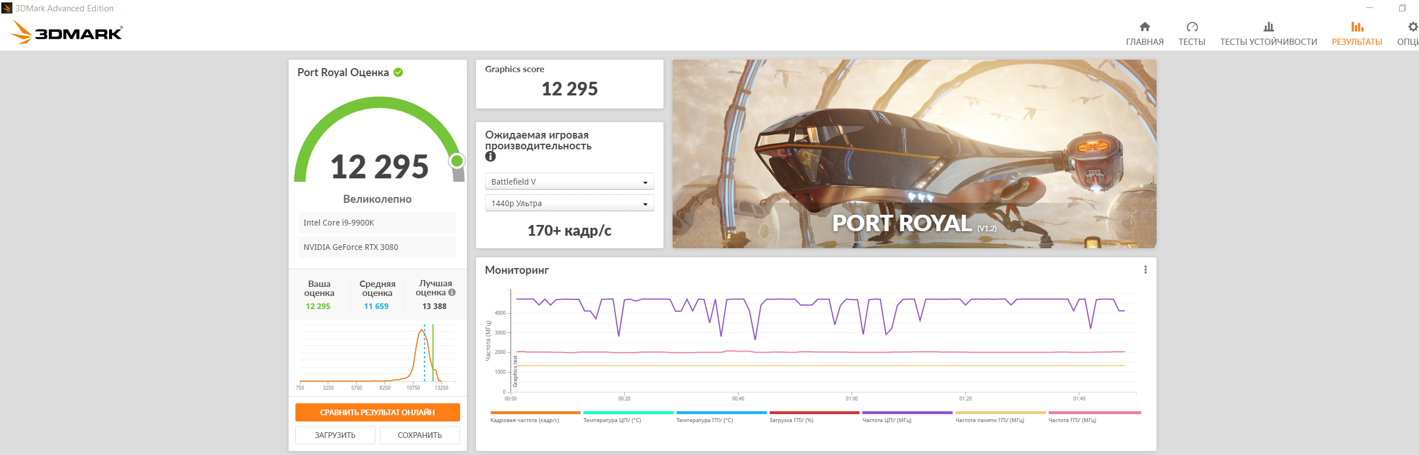Open the three-dot menu in Мониторинг panel
Image resolution: width=1419 pixels, height=455 pixels.
[1145, 270]
